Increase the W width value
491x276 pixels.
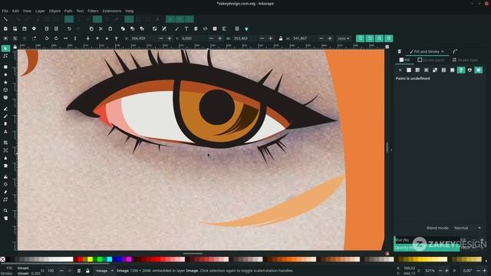coord(271,38)
